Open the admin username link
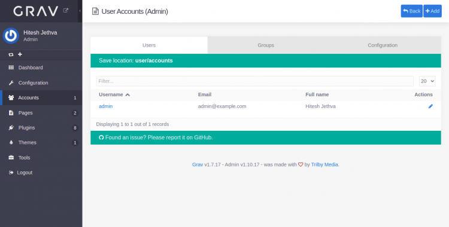This screenshot has height=227, width=449. (x=105, y=106)
